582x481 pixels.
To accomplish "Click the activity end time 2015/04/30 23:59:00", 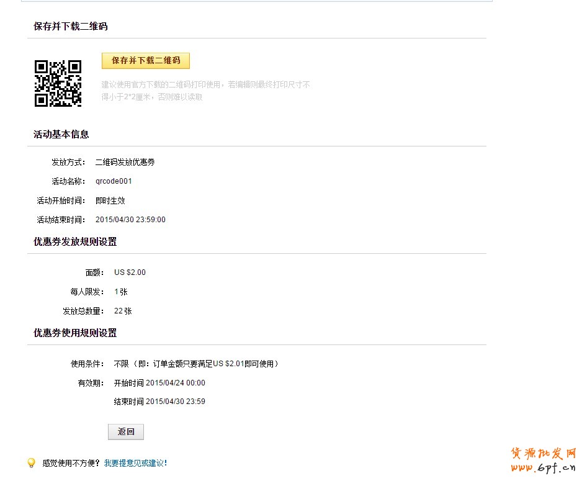I will point(130,220).
